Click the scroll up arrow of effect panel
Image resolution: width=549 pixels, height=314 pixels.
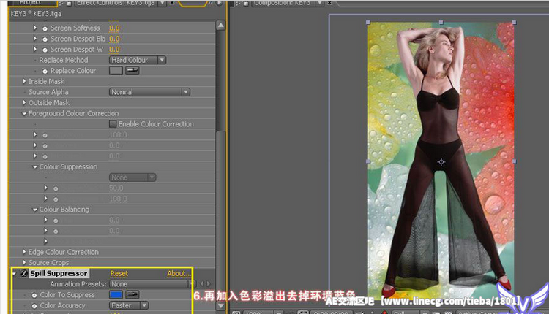pyautogui.click(x=220, y=26)
